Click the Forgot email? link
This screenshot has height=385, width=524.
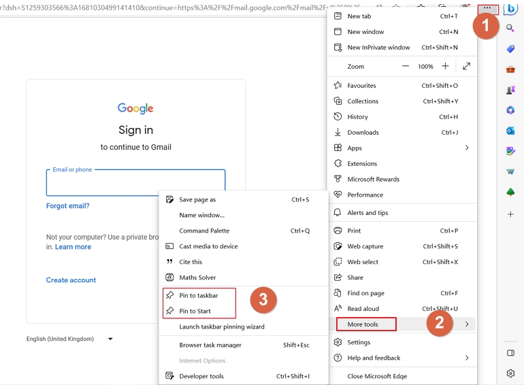click(68, 206)
